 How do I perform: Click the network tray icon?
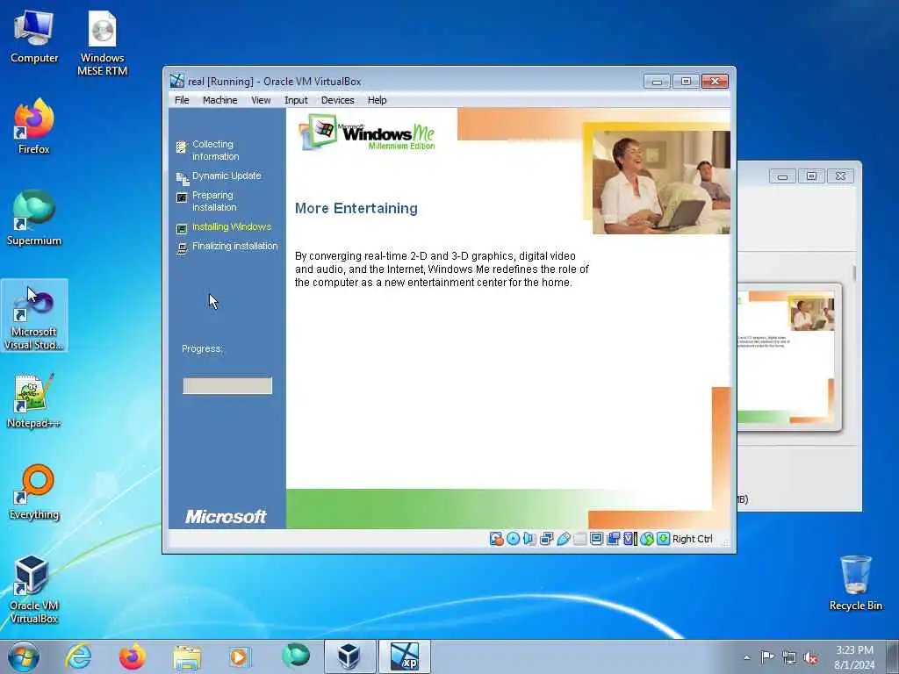pos(789,657)
